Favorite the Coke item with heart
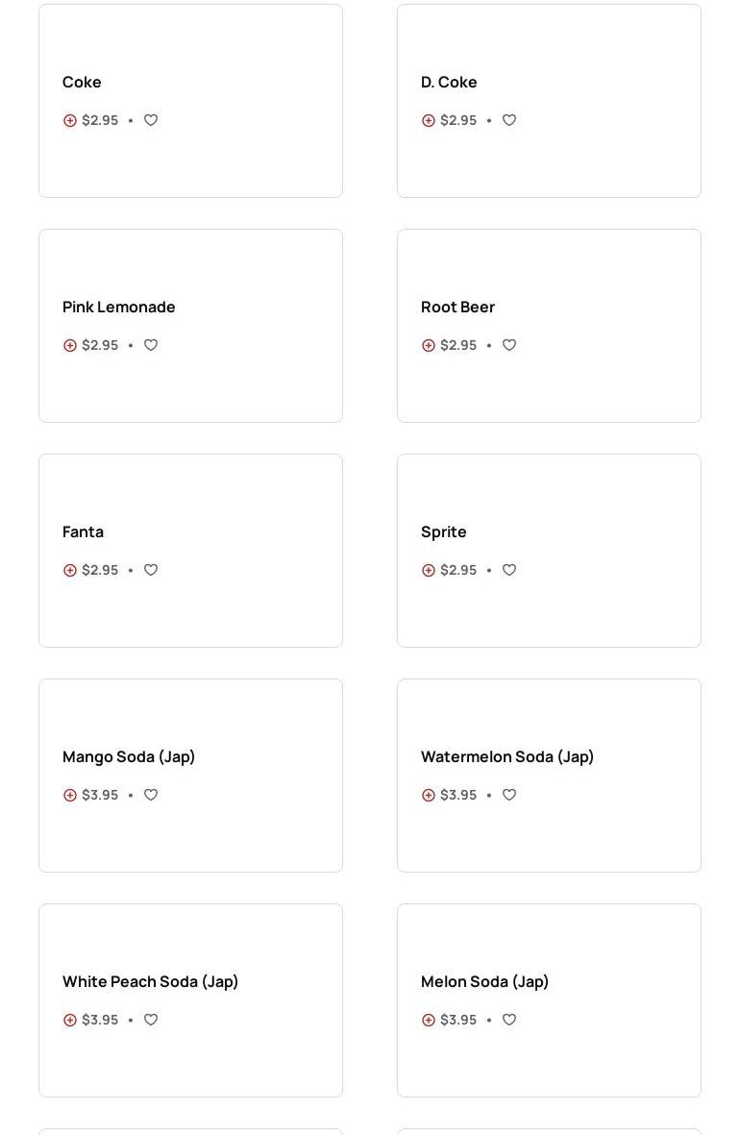The width and height of the screenshot is (740, 1135). point(151,120)
